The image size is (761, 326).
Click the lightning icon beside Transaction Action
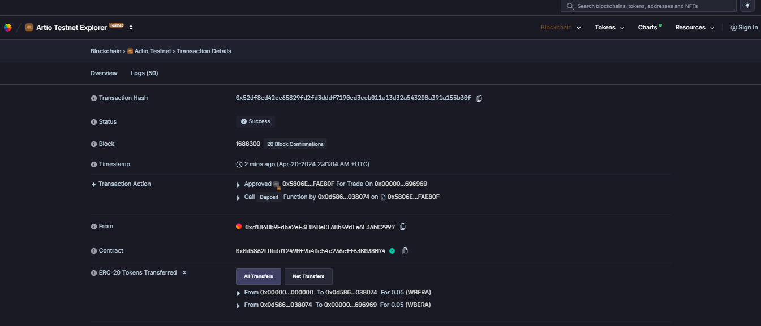(x=94, y=184)
